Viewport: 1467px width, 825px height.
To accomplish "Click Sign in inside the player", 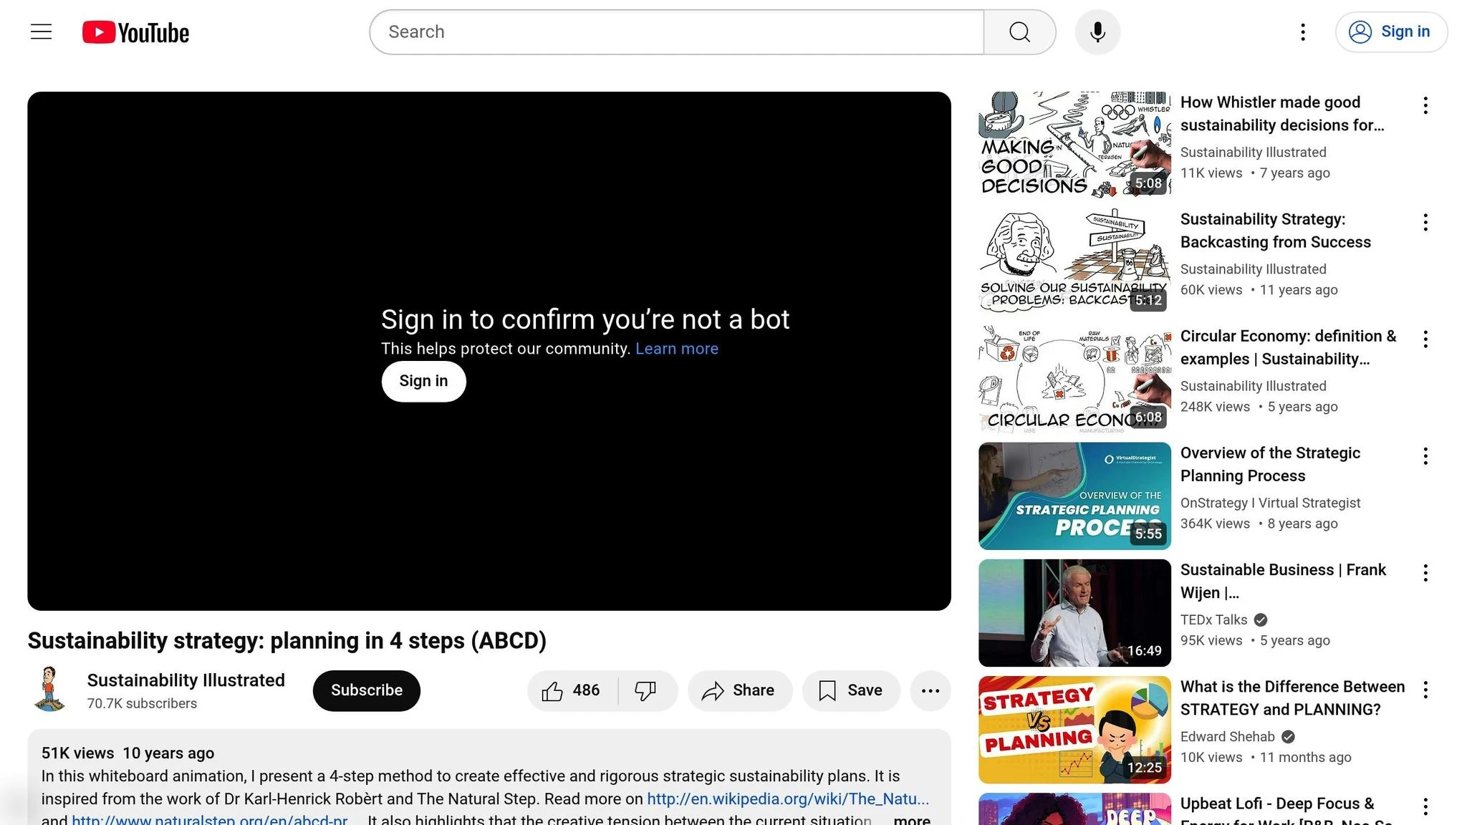I will [x=423, y=381].
